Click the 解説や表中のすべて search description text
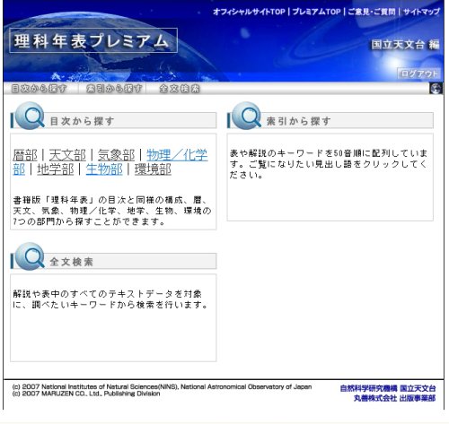 pyautogui.click(x=110, y=299)
